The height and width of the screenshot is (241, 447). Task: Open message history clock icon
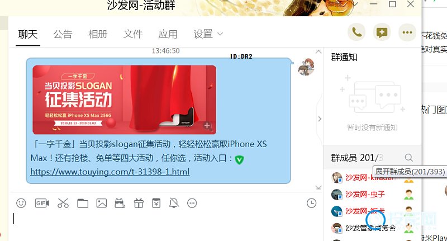click(x=311, y=203)
